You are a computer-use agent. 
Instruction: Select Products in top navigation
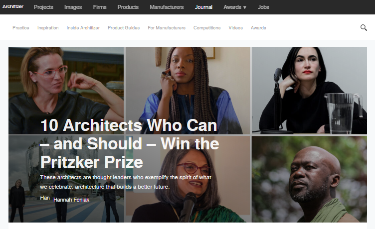(128, 7)
